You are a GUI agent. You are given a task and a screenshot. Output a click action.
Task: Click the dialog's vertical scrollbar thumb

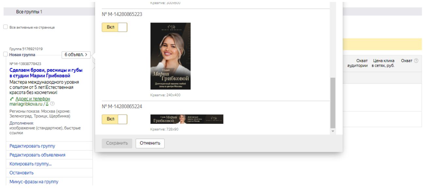(x=333, y=103)
